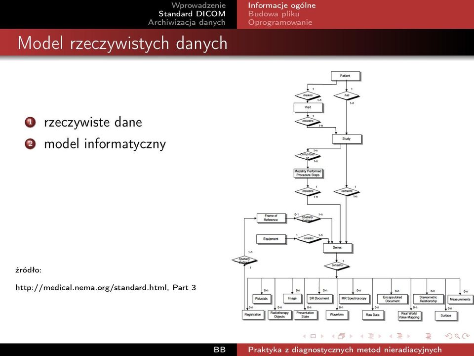
Task: Click the go forward curved arrow icon
Action: point(466,336)
